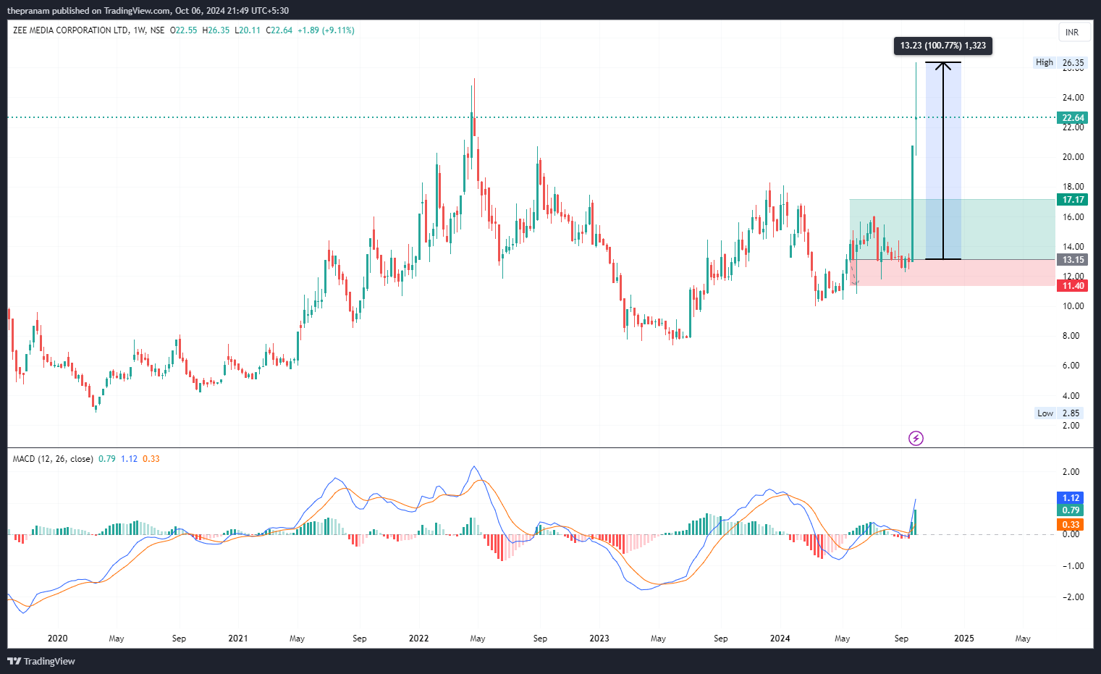Viewport: 1101px width, 674px height.
Task: Click ZEE MEDIA CORPORATION LTD symbol title
Action: (71, 30)
